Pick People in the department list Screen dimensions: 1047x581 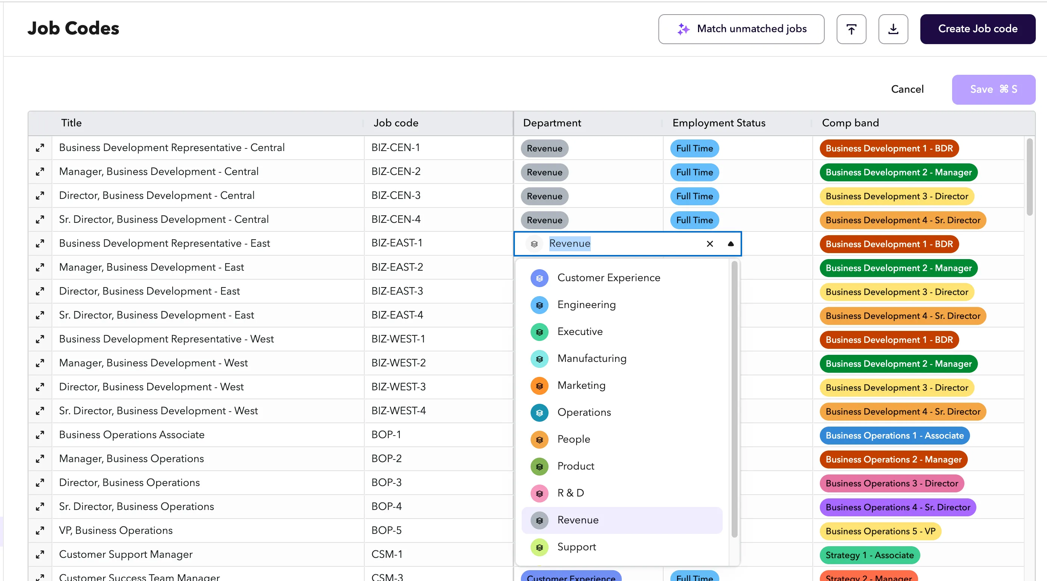pos(622,439)
